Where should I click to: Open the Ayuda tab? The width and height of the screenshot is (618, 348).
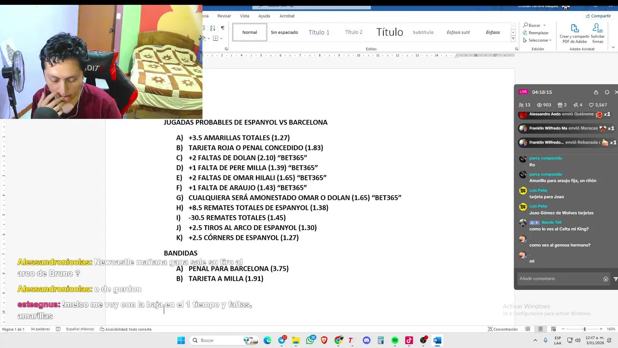(x=264, y=16)
